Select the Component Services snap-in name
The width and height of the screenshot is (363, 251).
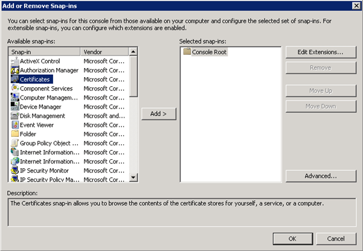(46, 88)
